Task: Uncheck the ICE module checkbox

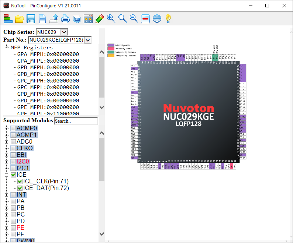Action: click(x=13, y=175)
